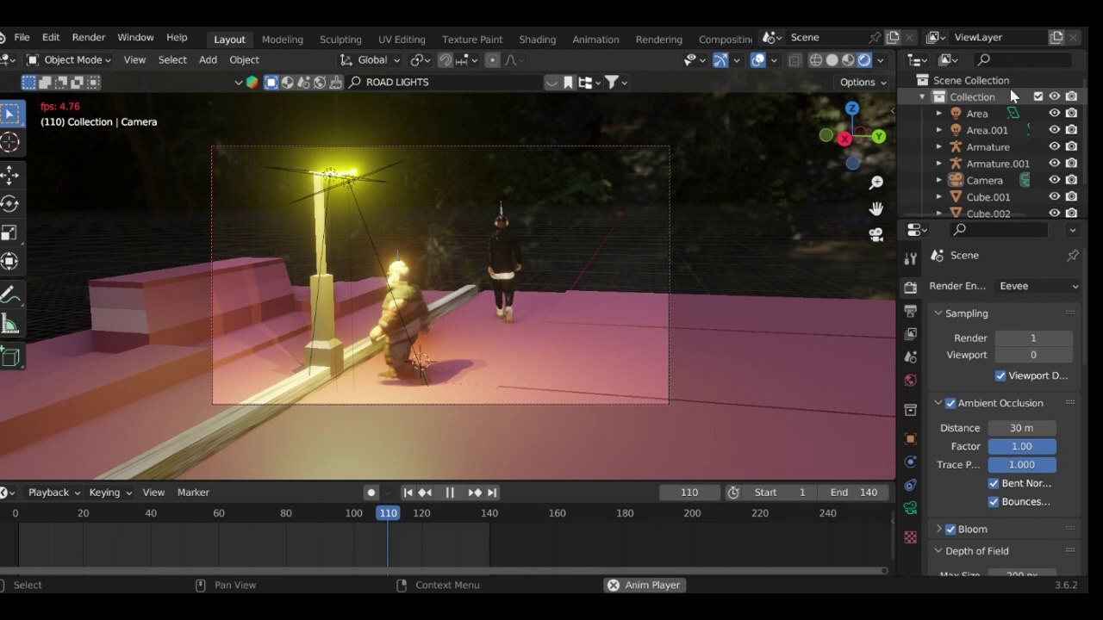Screen dimensions: 1103x620
Task: Expand the Bloom panel
Action: pyautogui.click(x=938, y=529)
